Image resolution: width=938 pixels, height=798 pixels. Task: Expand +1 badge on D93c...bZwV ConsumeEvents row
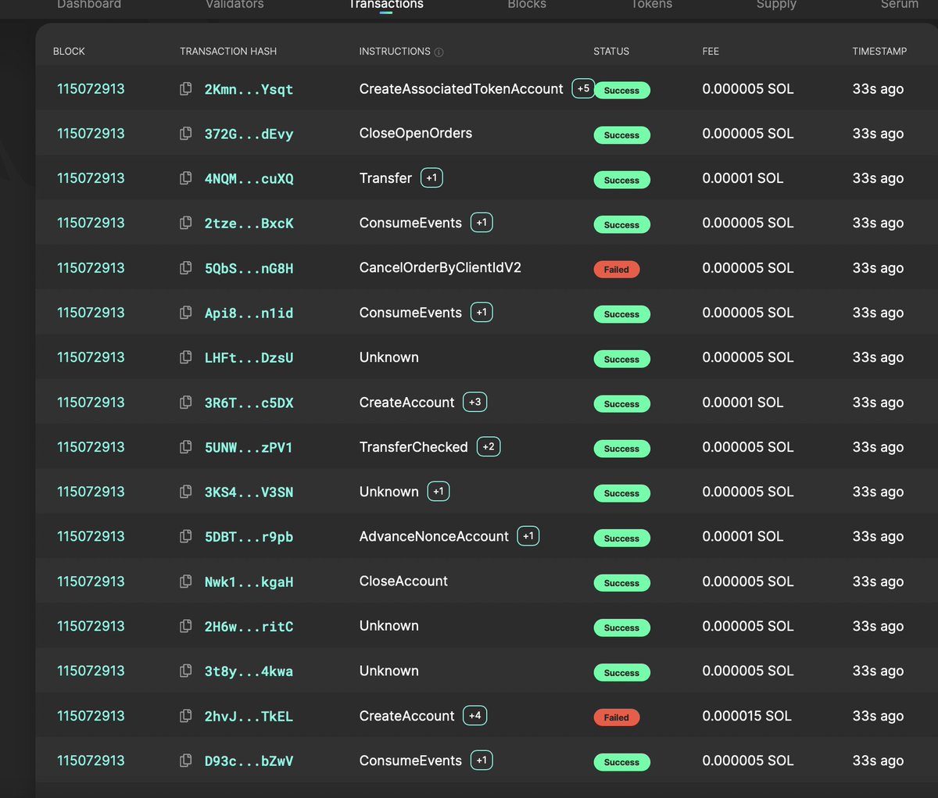482,760
